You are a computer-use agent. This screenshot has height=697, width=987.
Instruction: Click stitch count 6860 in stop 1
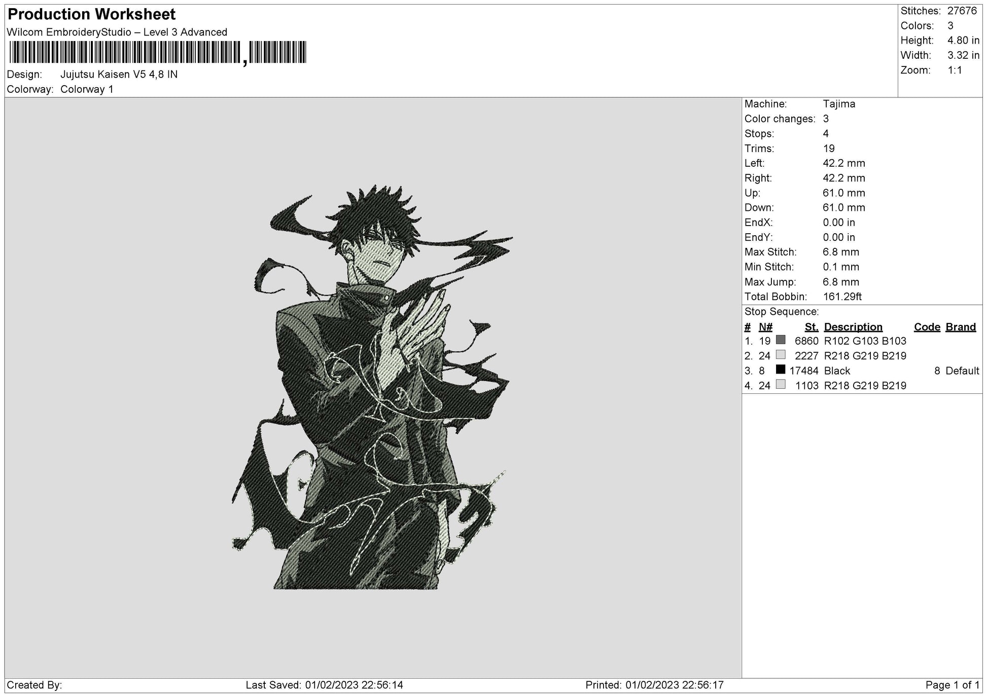(806, 341)
